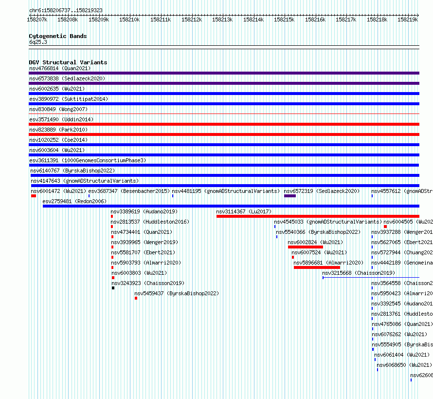Click the red nsv5459437 ByrskaBishop2022 marker
This screenshot has height=399, width=433.
(136, 298)
